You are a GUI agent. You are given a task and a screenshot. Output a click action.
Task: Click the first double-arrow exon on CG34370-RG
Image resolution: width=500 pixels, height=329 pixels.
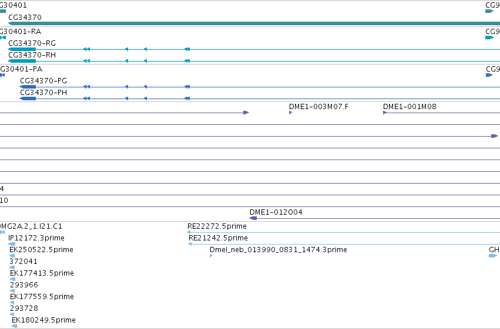[x=86, y=49]
